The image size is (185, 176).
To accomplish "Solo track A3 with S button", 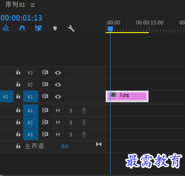I will click(71, 135).
